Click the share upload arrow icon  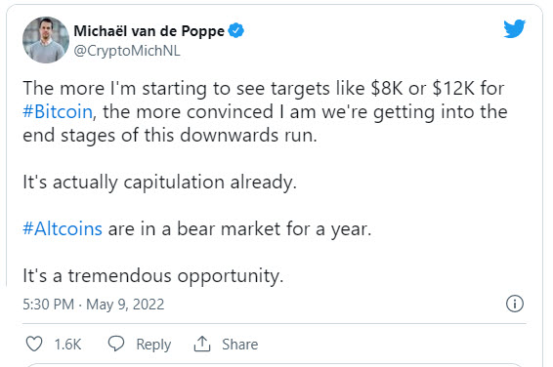[x=202, y=344]
